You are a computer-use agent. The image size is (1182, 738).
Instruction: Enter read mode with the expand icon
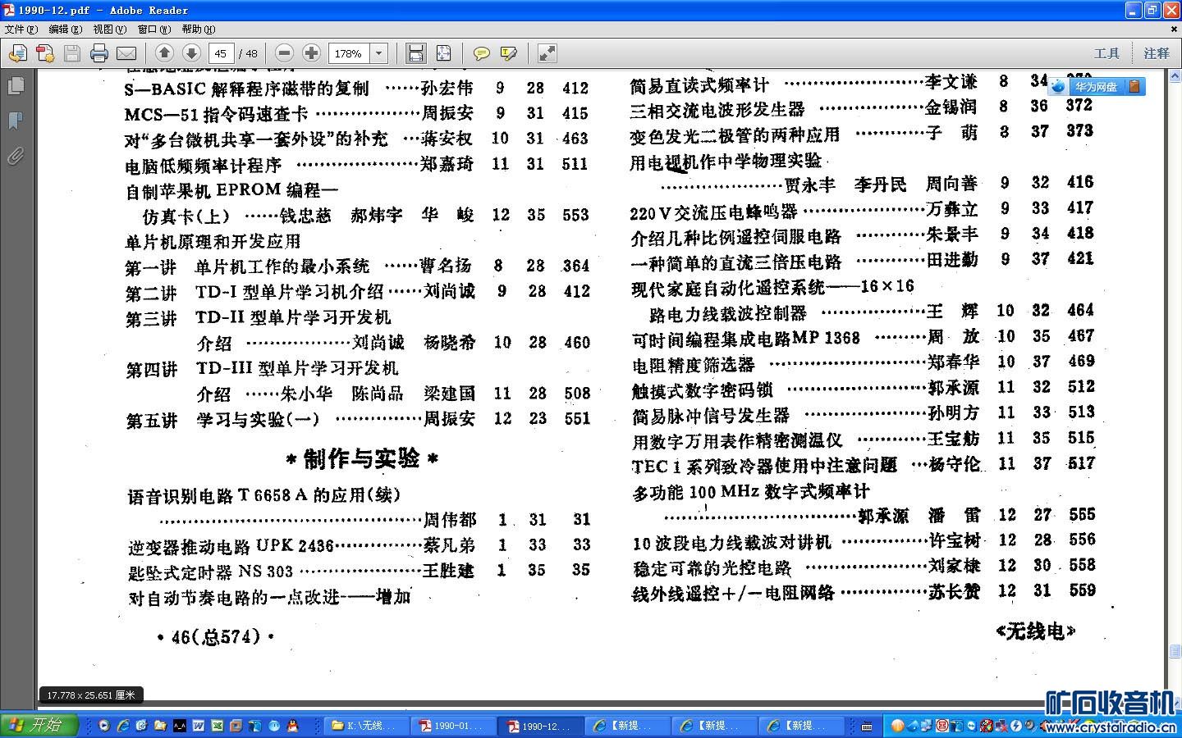click(x=547, y=53)
